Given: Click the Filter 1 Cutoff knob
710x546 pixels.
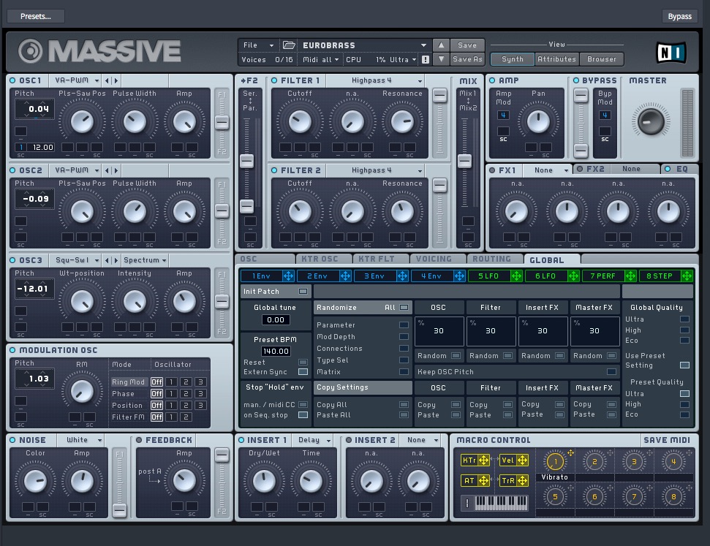Looking at the screenshot, I should [x=300, y=121].
